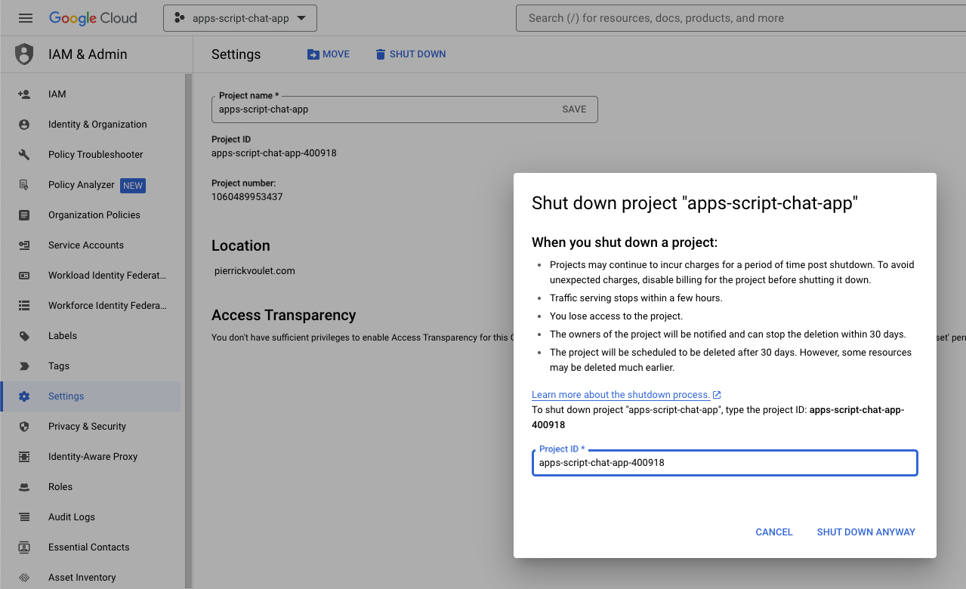Click the Privacy & Security shield icon
The width and height of the screenshot is (966, 589).
click(24, 427)
